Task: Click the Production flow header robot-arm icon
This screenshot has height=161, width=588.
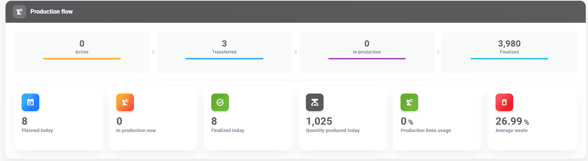Action: click(19, 12)
